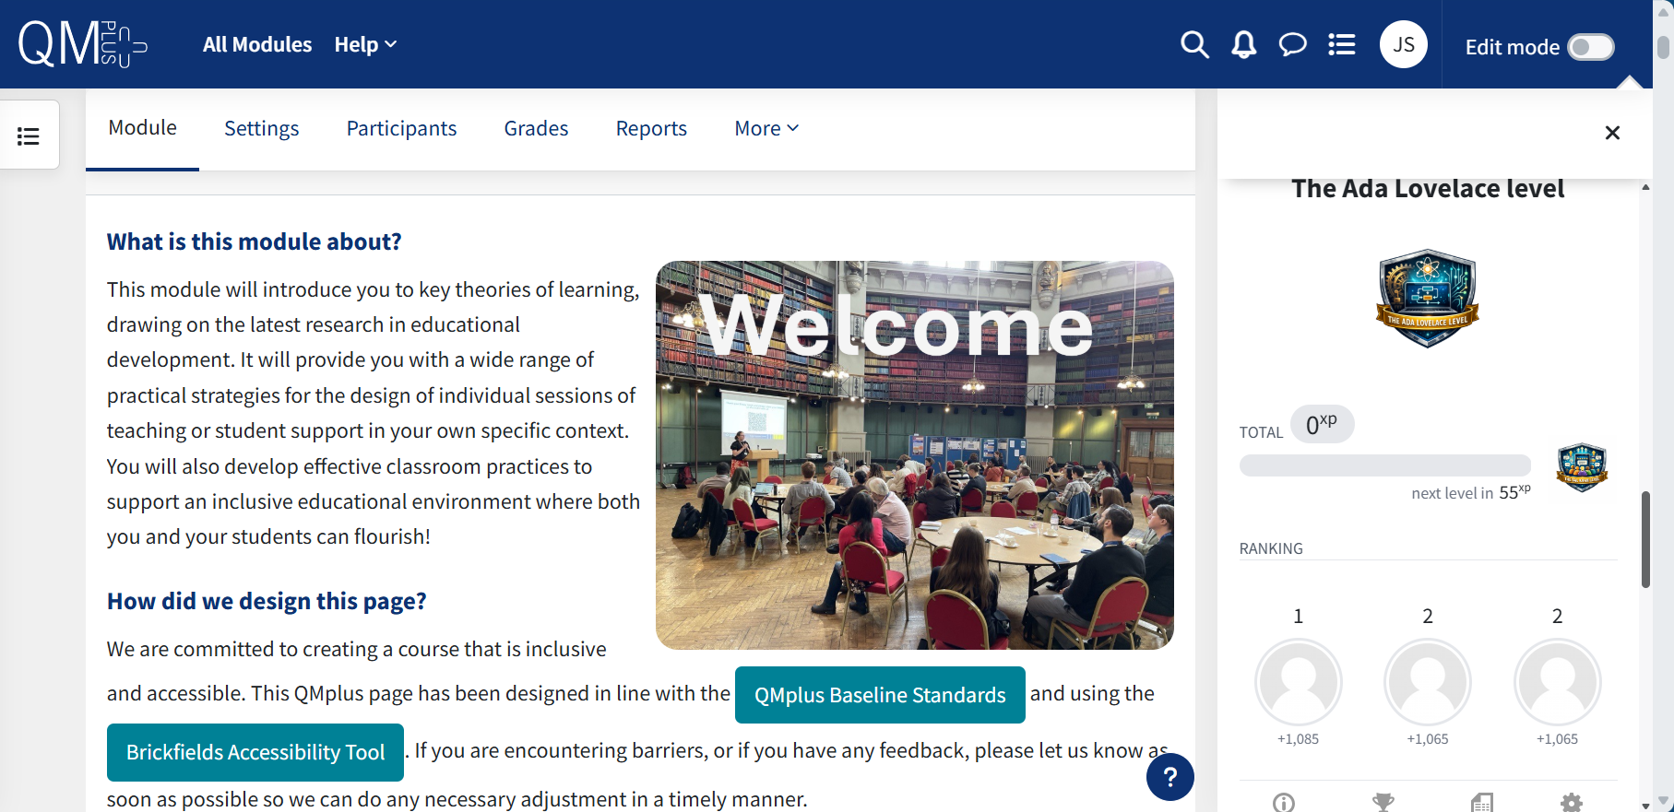Expand the More tab dropdown
This screenshot has width=1674, height=812.
click(x=766, y=128)
